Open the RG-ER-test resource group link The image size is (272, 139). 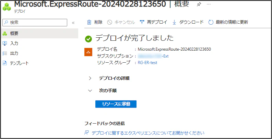point(147,63)
